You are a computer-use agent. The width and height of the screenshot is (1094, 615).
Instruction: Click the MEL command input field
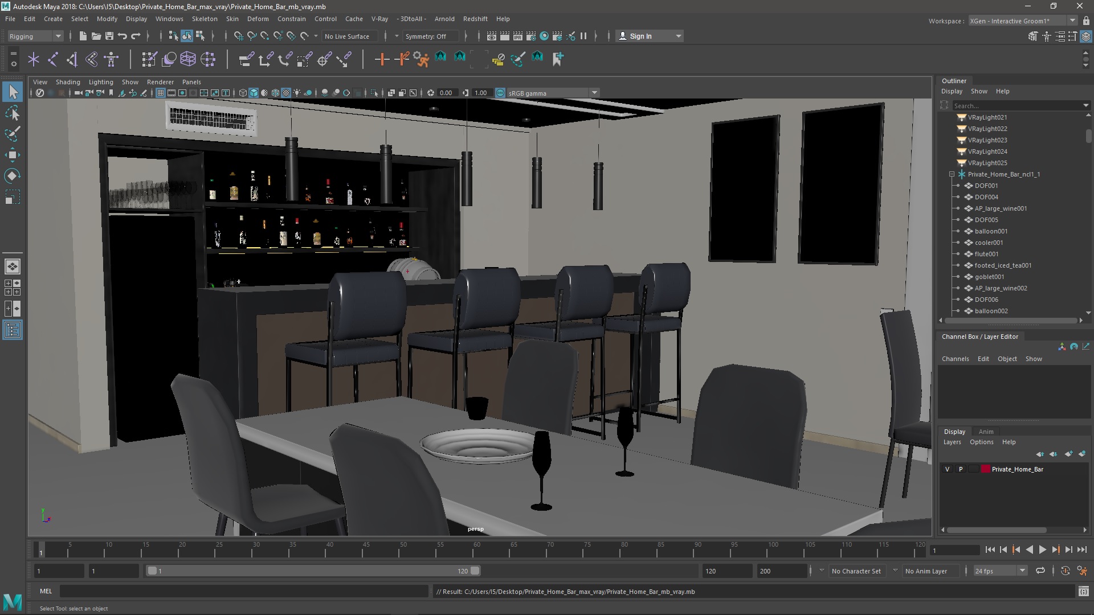click(x=244, y=592)
